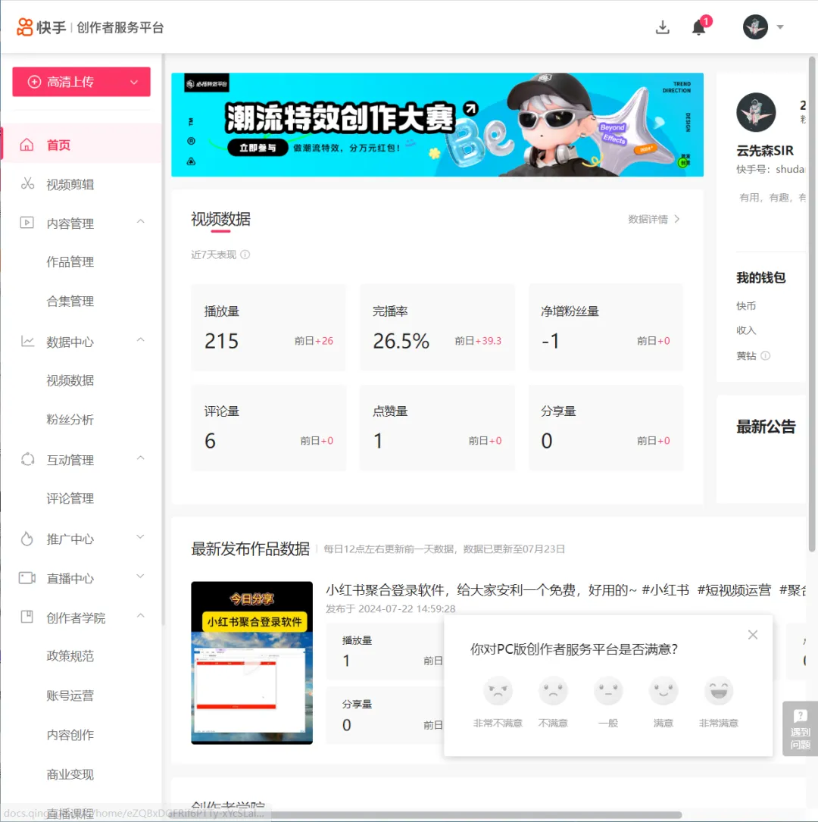This screenshot has width=818, height=822.
Task: Collapse the 数据中心 section chevron
Action: click(140, 339)
